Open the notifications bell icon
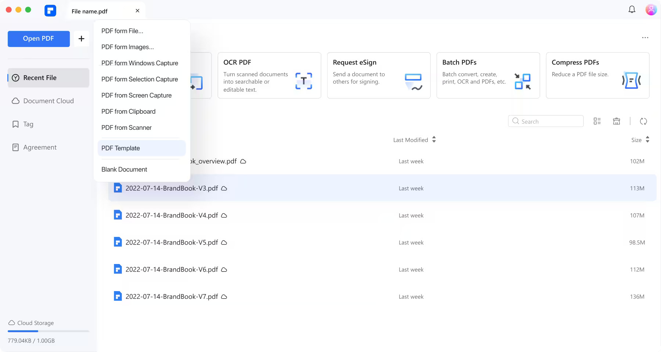This screenshot has width=661, height=352. (x=632, y=10)
